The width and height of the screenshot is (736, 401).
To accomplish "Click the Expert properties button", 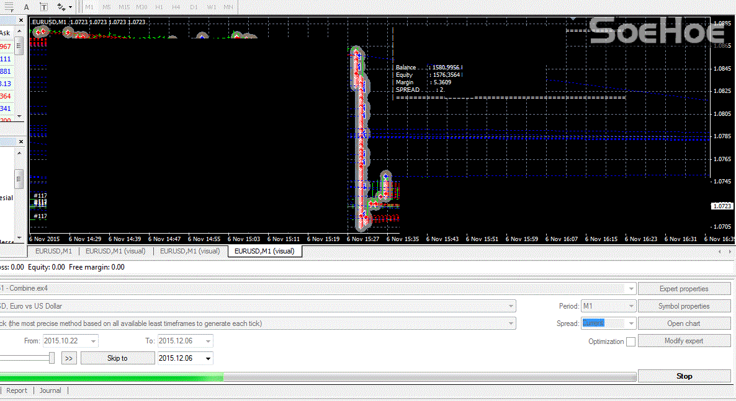I will pos(684,289).
